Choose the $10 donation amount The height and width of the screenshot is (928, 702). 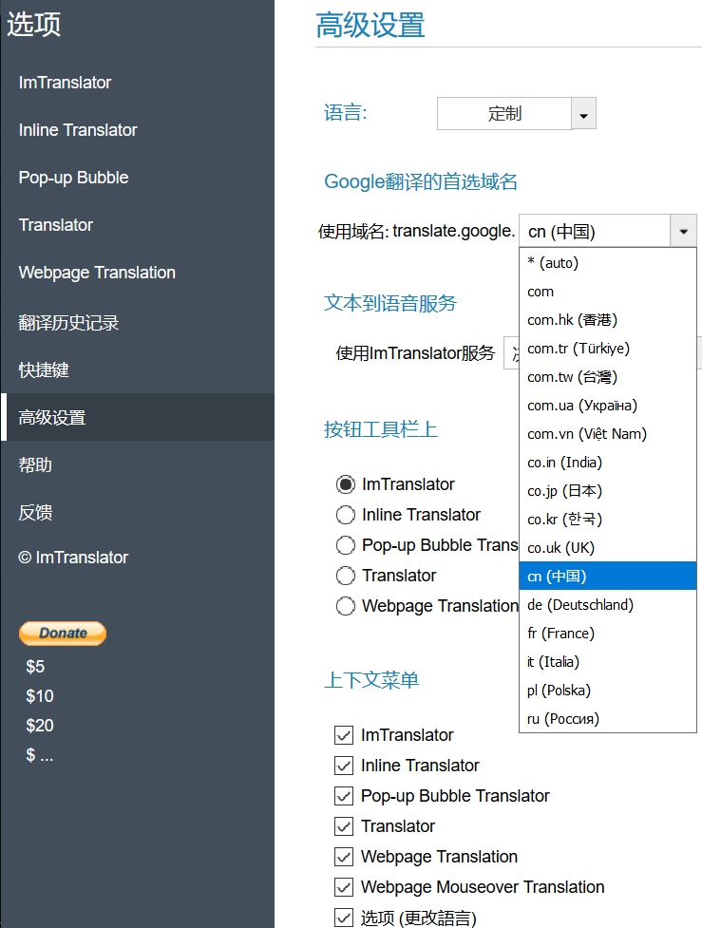[x=40, y=696]
